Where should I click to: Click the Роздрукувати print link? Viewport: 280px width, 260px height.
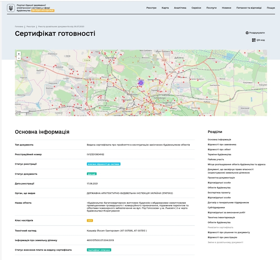pos(257,33)
